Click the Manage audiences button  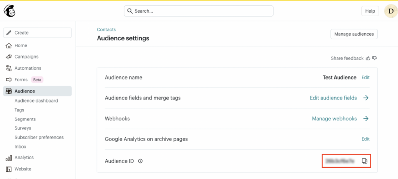pyautogui.click(x=354, y=34)
